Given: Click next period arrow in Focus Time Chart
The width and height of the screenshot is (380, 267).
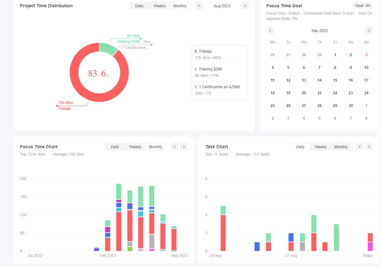Looking at the screenshot, I should pyautogui.click(x=184, y=147).
